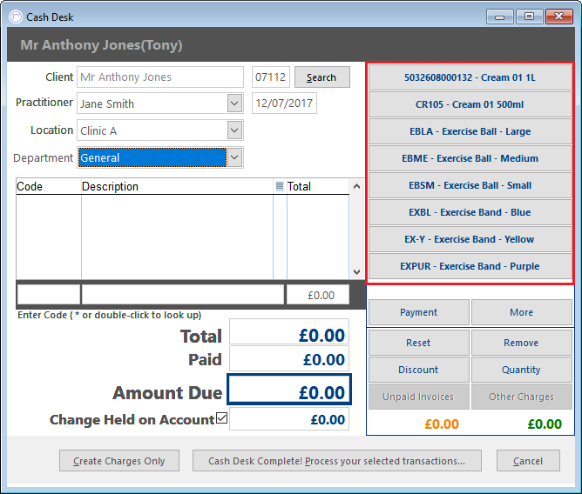Click the line total field showing £0.00

318,295
